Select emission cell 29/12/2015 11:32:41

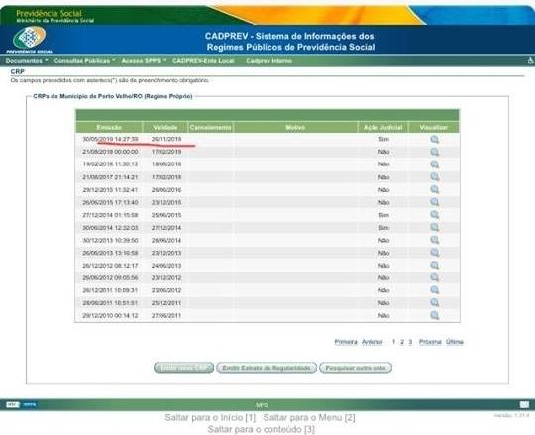(x=110, y=190)
